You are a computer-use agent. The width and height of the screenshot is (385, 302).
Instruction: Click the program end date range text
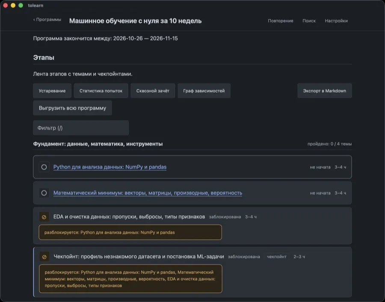click(105, 38)
